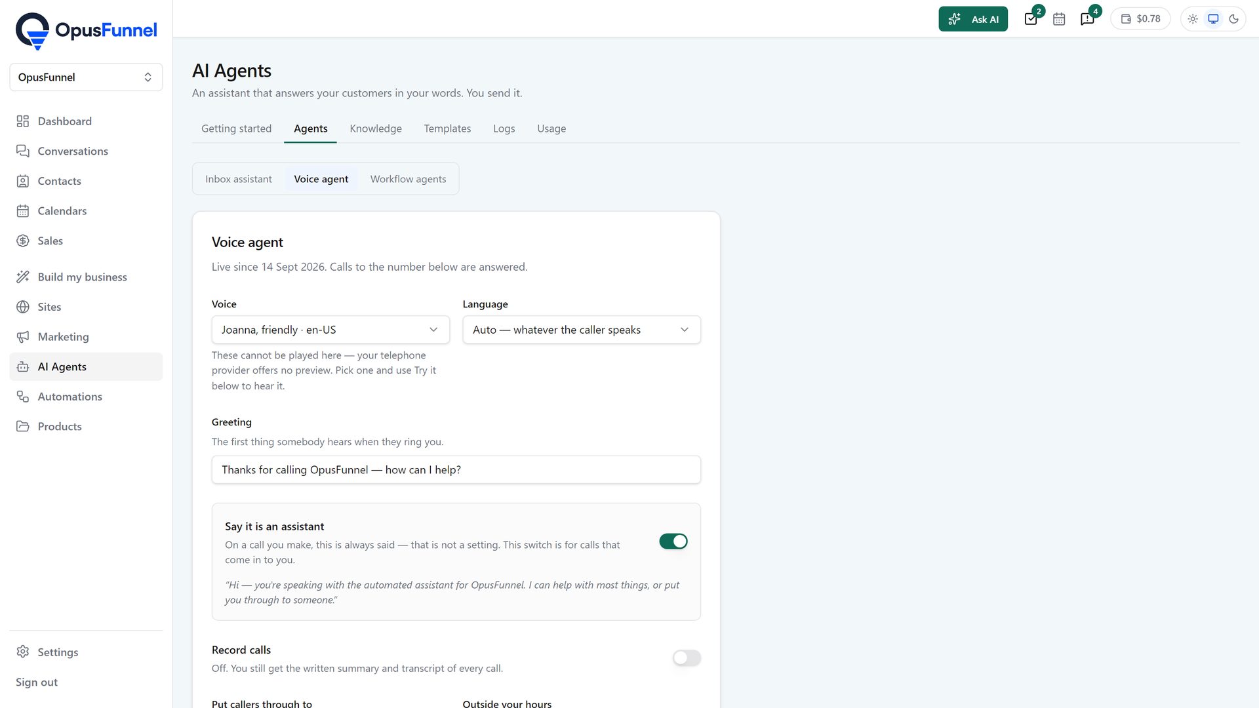The height and width of the screenshot is (708, 1259).
Task: Open the Language dropdown set to Auto
Action: (x=582, y=330)
